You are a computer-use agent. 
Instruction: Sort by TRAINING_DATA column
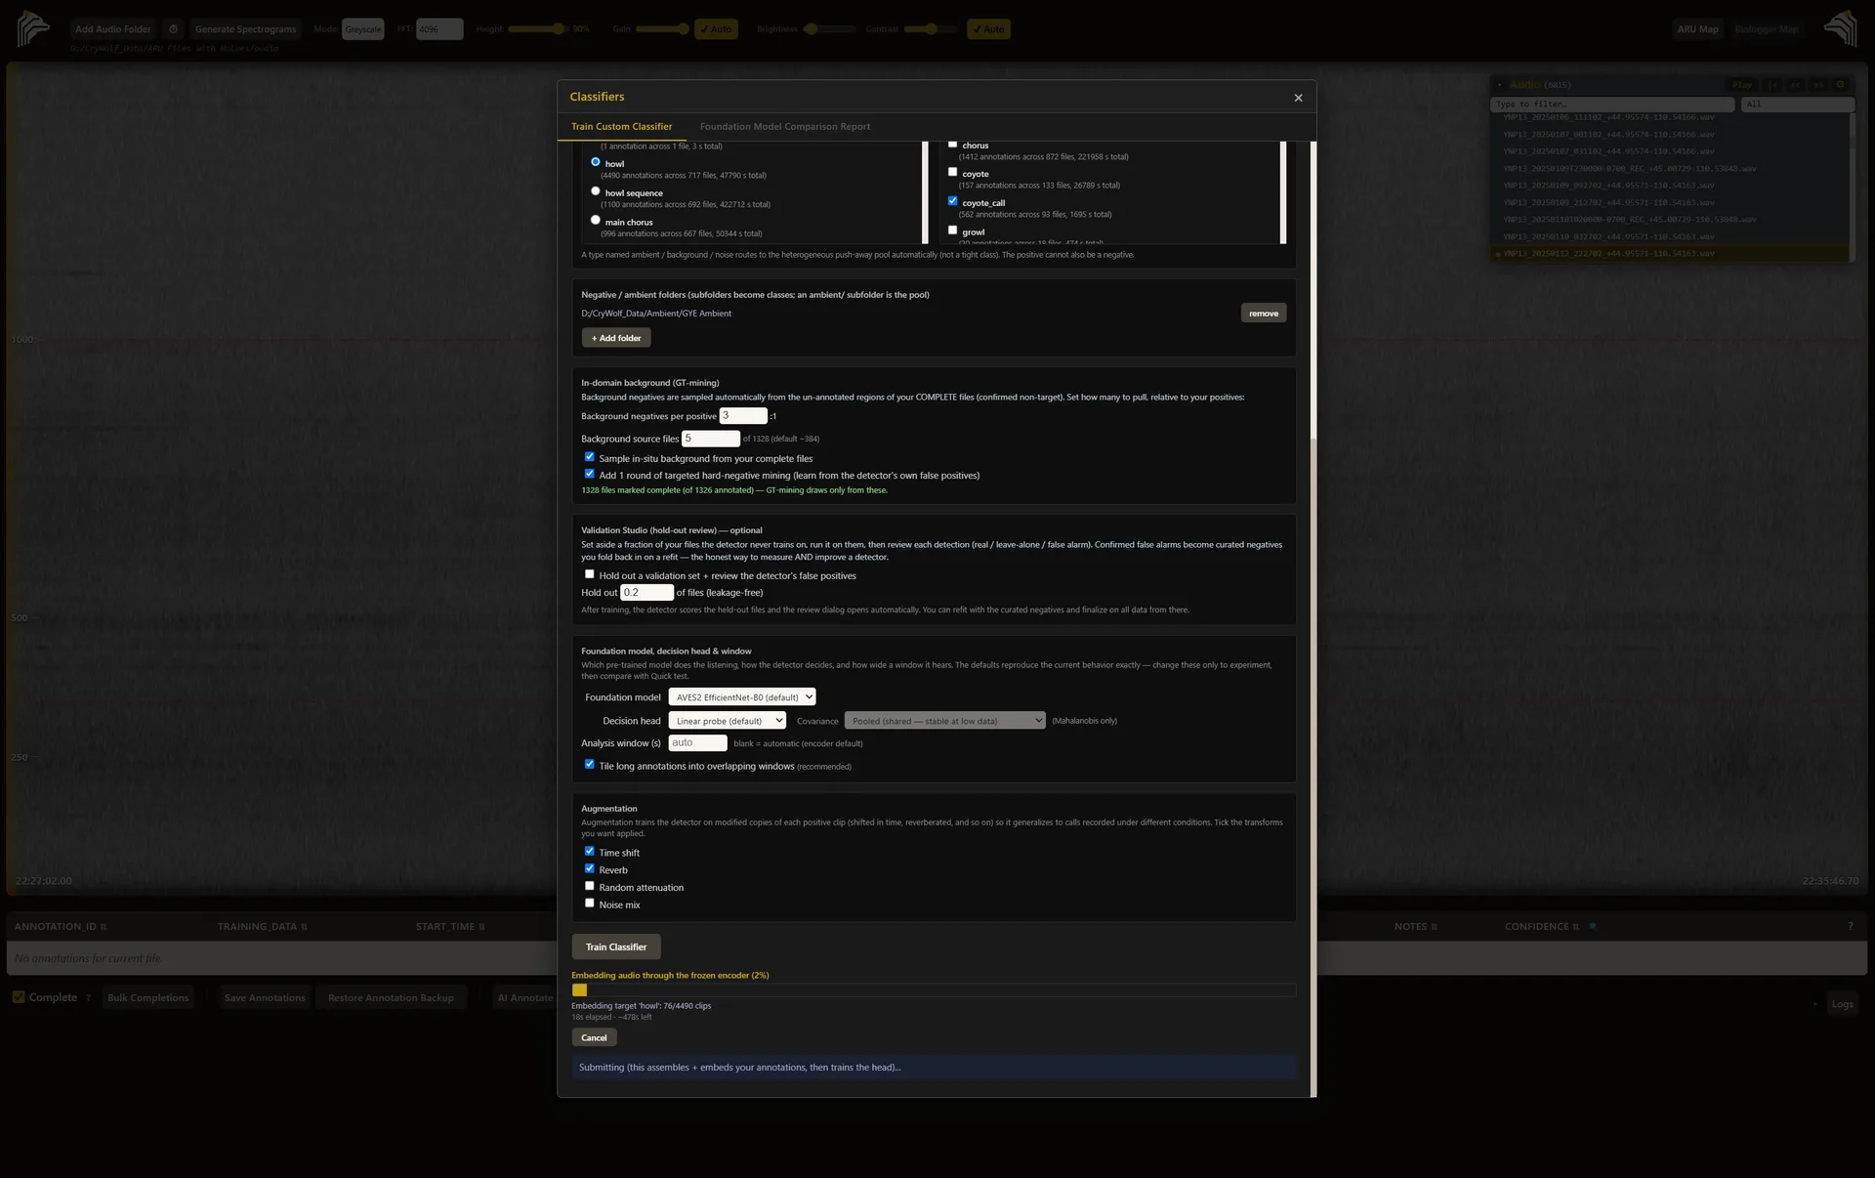pyautogui.click(x=262, y=926)
